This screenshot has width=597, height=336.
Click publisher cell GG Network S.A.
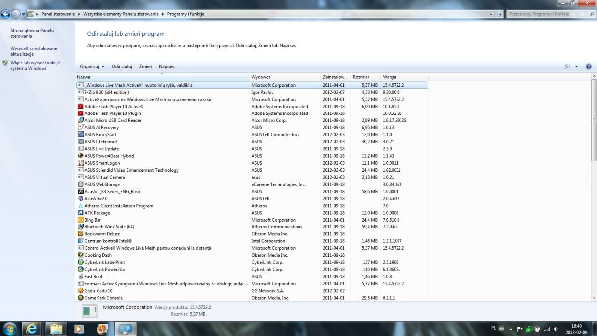click(268, 291)
